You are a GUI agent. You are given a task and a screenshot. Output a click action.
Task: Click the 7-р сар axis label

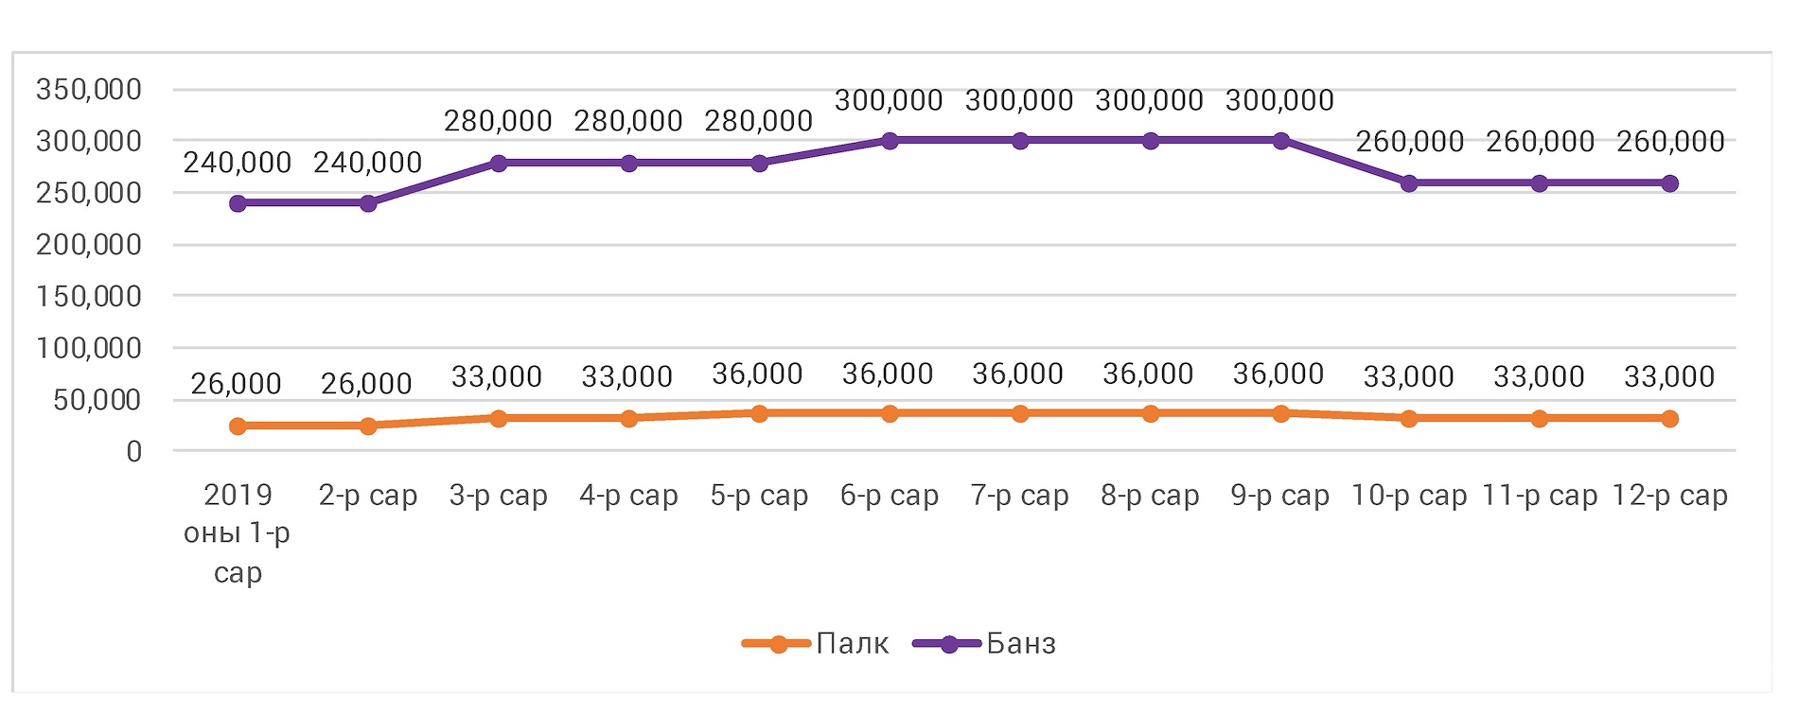pyautogui.click(x=1019, y=496)
